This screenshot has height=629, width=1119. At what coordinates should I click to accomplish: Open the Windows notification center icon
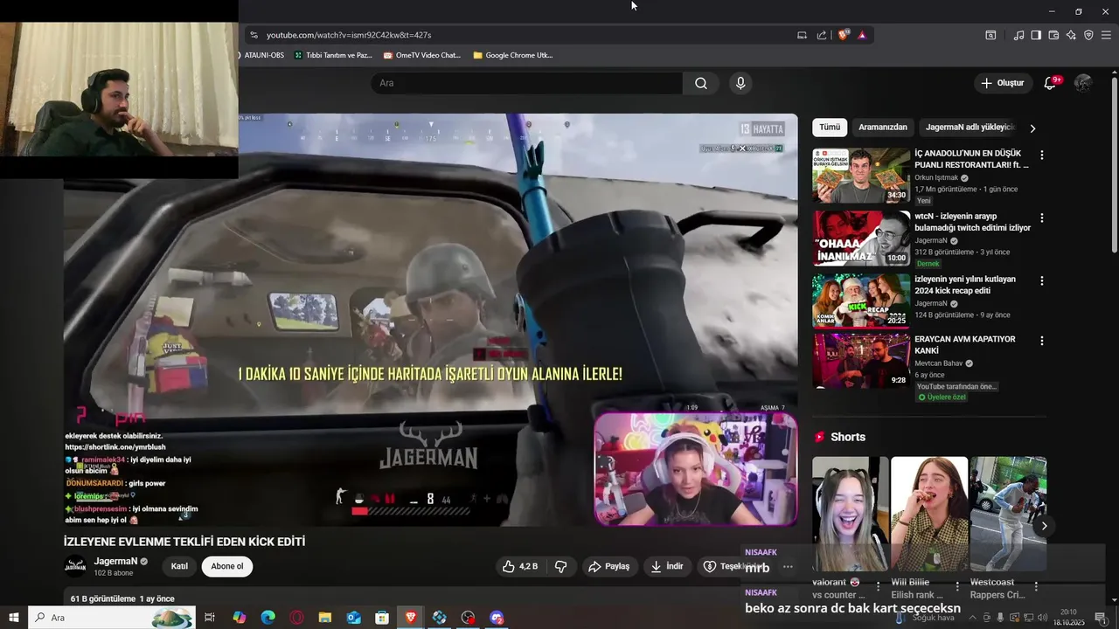click(x=1101, y=618)
